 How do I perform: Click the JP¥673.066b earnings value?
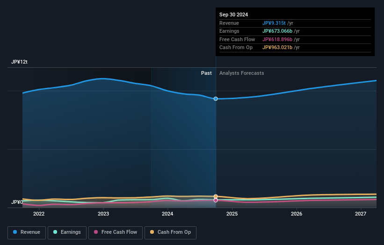(277, 31)
